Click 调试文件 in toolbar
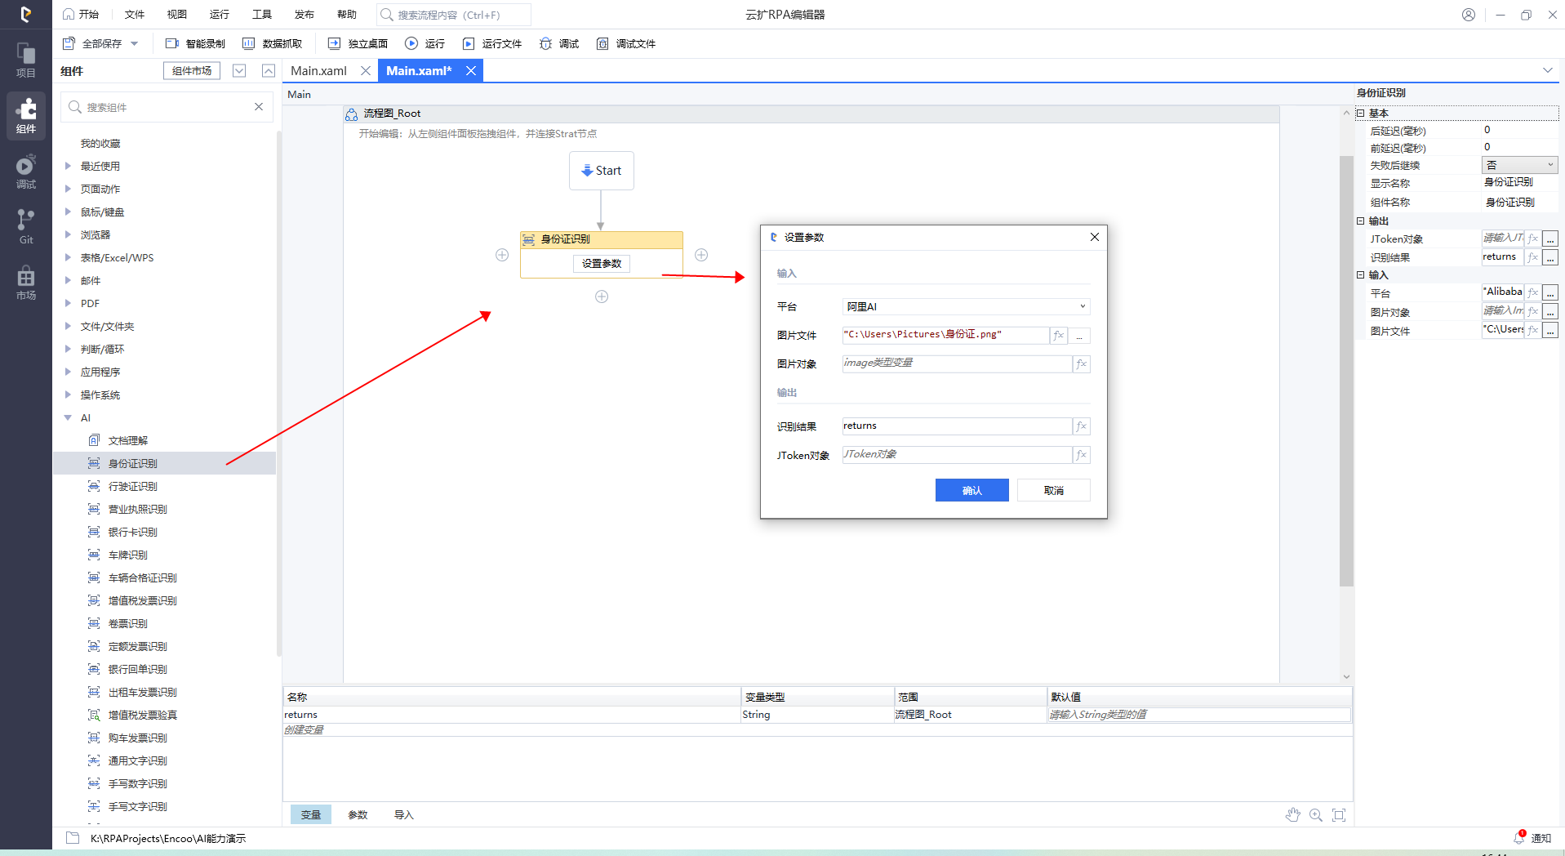This screenshot has height=856, width=1565. pos(626,43)
